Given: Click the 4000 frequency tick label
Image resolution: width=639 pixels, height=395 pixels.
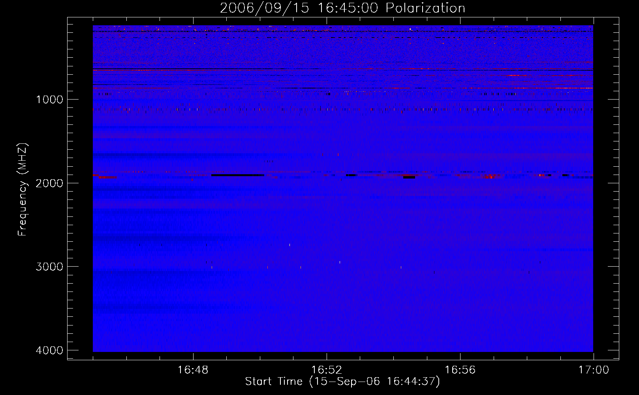Looking at the screenshot, I should click(x=49, y=350).
